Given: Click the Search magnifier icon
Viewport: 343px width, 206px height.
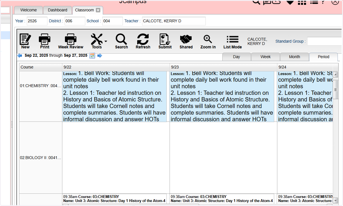Looking at the screenshot, I should 121,41.
